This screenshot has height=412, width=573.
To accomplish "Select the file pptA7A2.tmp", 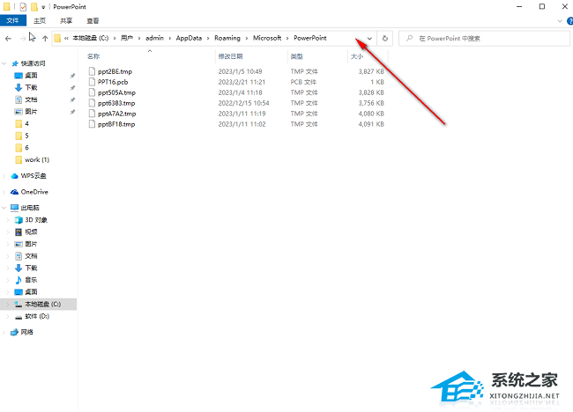I will [117, 114].
